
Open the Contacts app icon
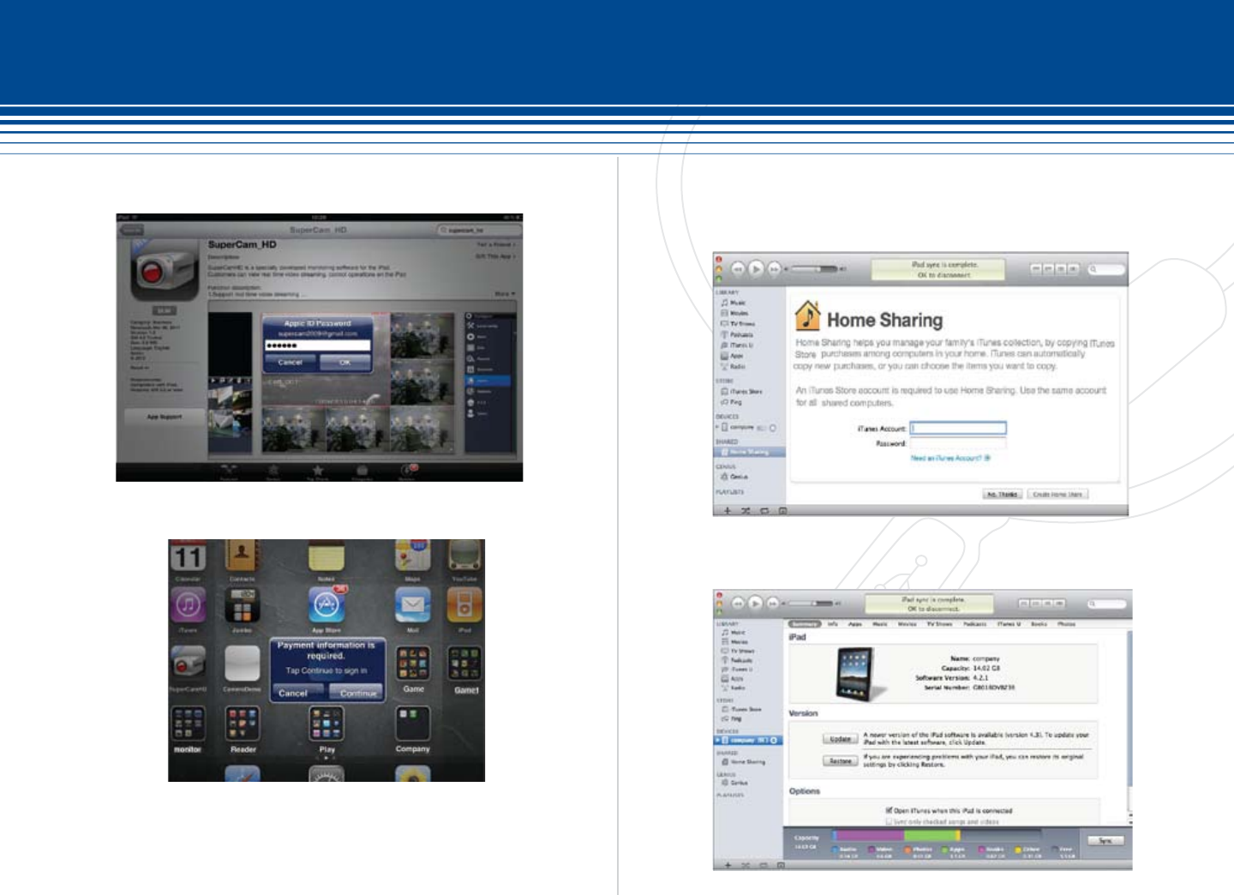point(242,556)
